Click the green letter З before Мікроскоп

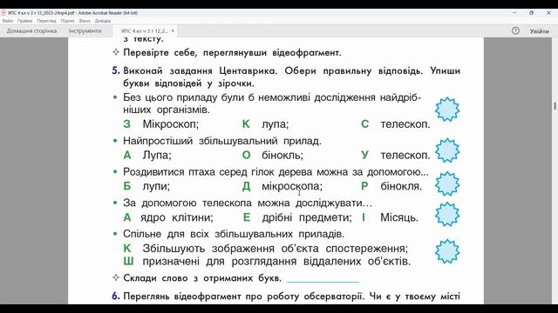pos(127,124)
